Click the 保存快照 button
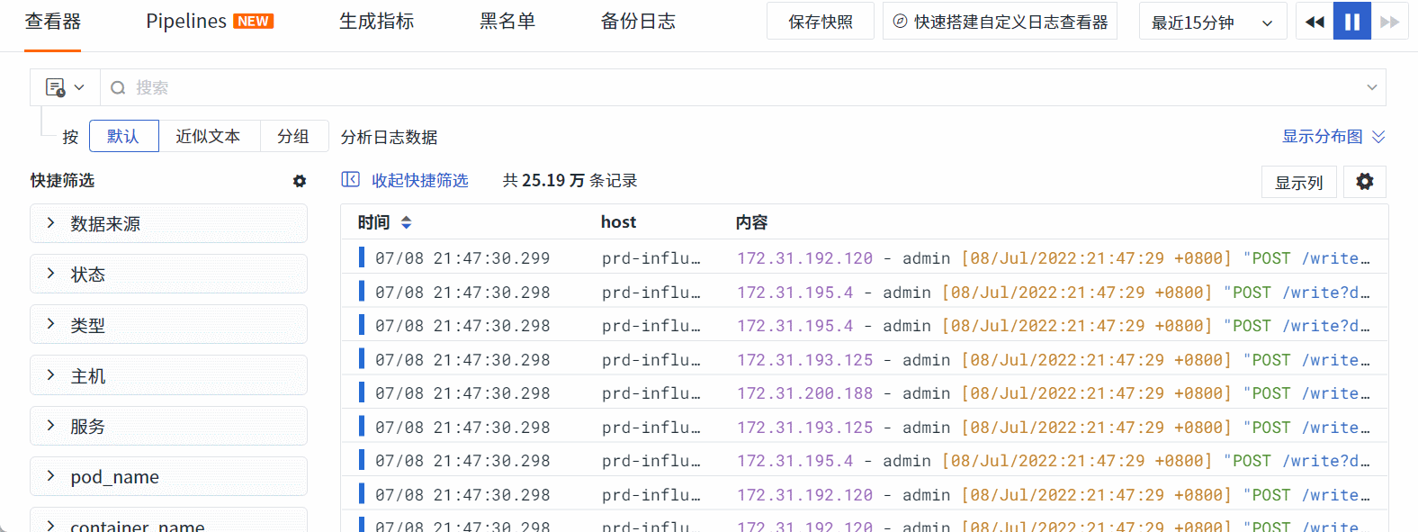This screenshot has height=532, width=1418. click(820, 22)
